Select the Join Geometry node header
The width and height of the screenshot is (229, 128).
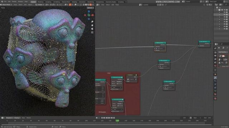tap(205, 42)
